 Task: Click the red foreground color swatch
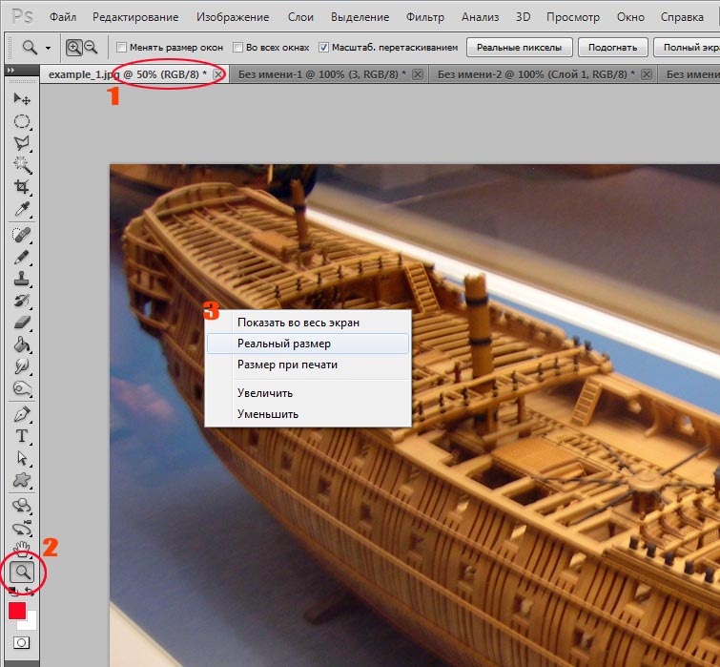pos(17,611)
